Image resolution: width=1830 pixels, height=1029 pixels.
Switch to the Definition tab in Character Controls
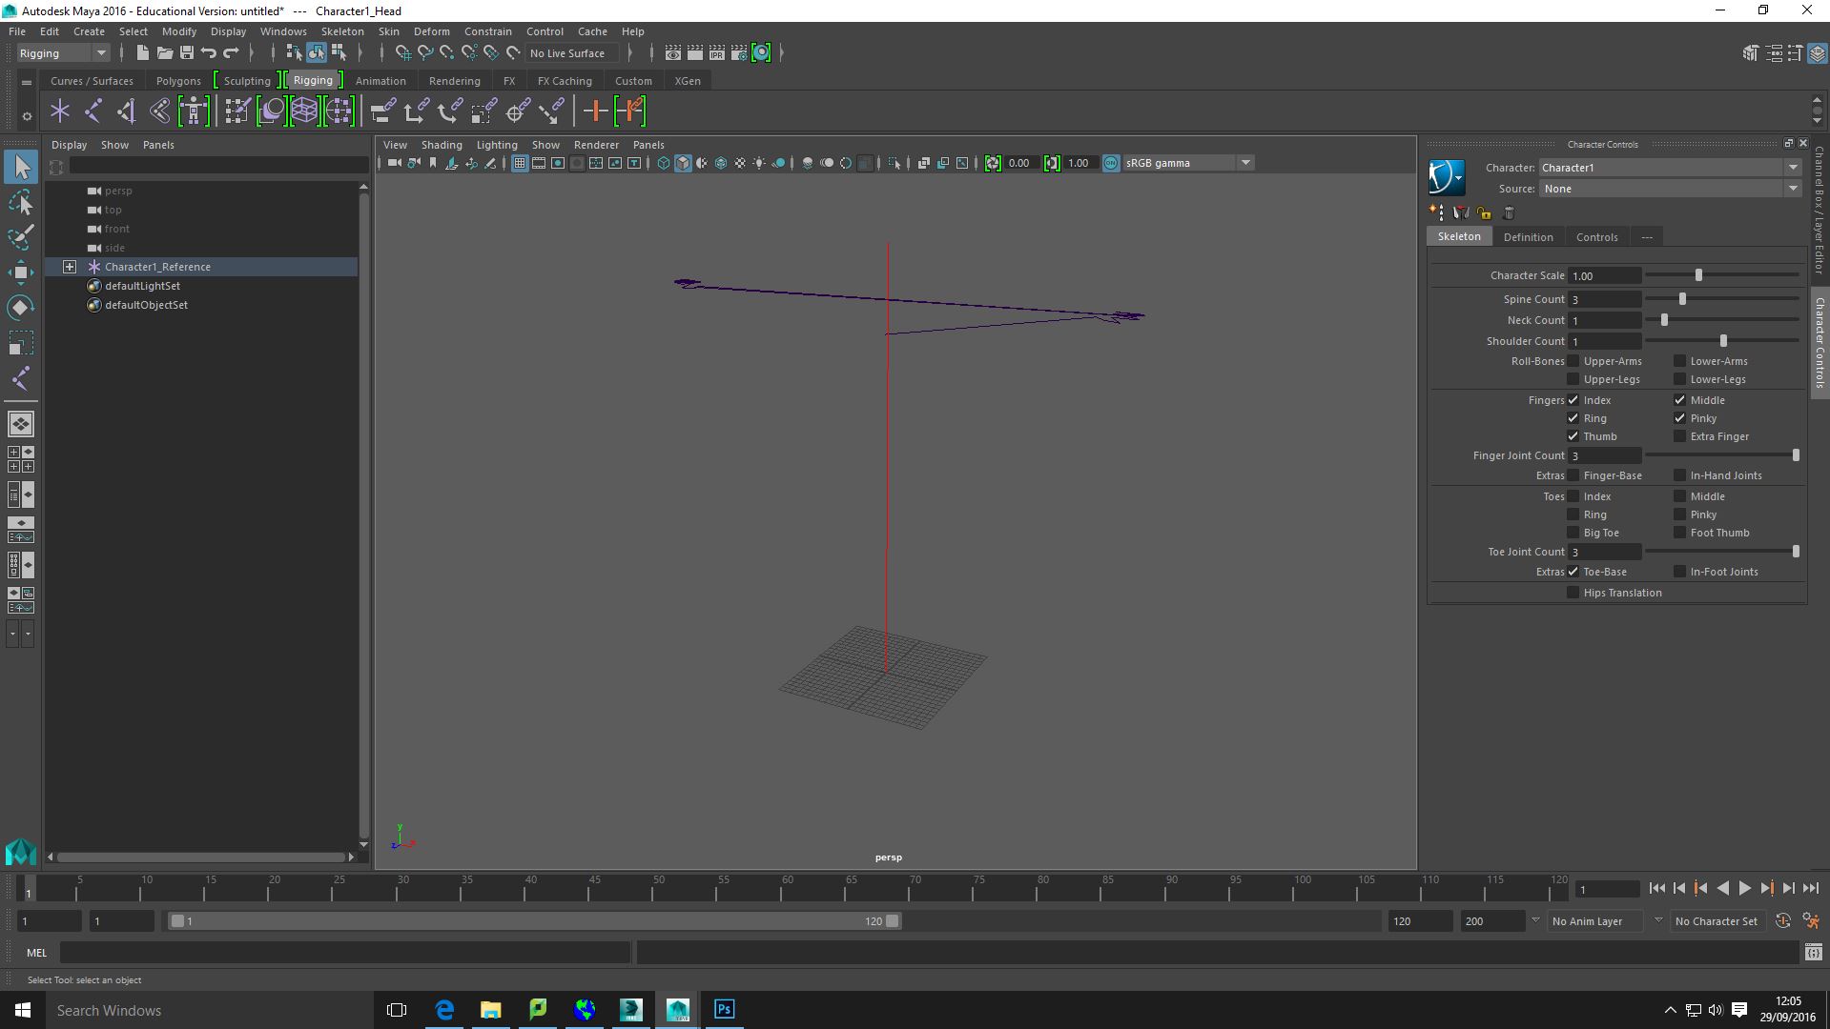(1529, 236)
